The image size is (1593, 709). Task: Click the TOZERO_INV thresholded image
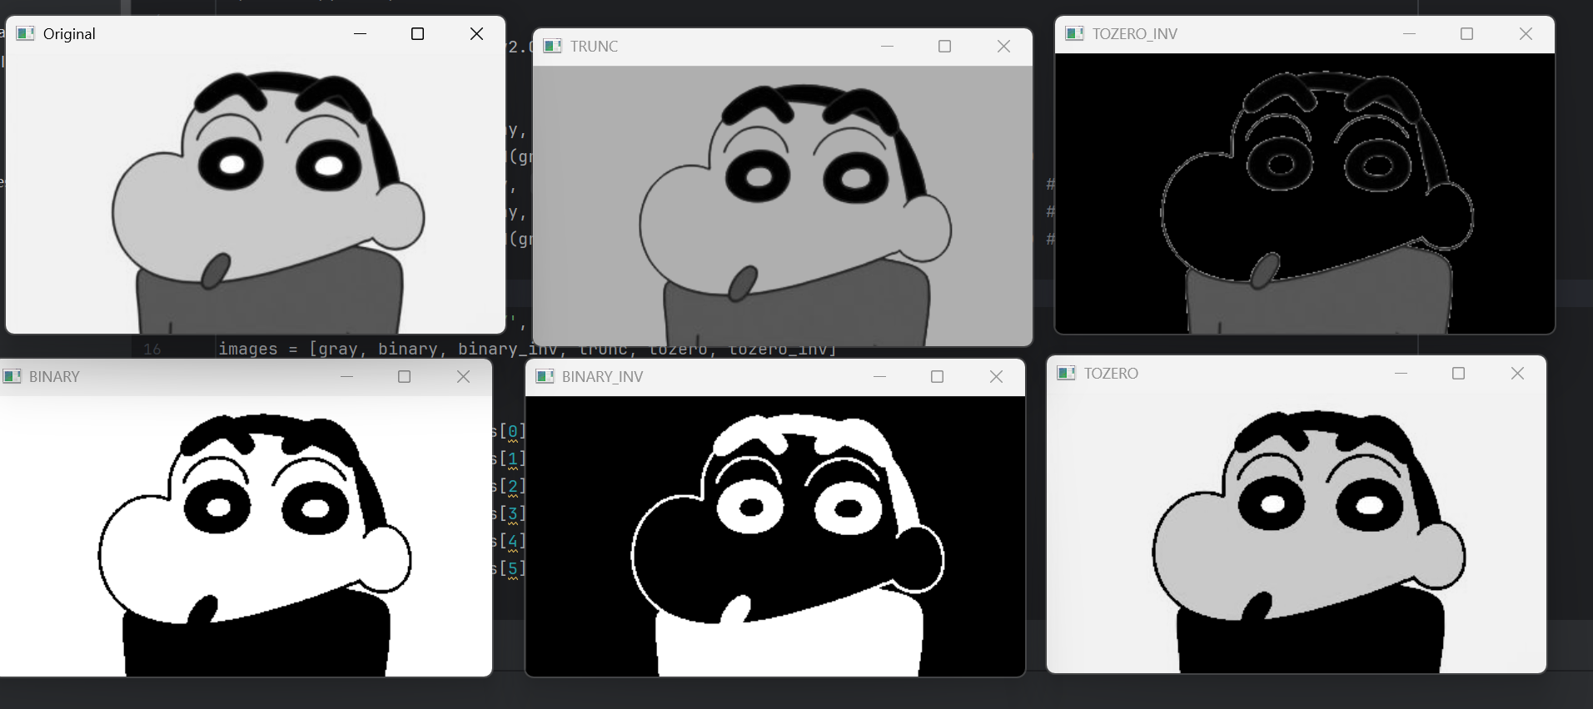pos(1305,193)
